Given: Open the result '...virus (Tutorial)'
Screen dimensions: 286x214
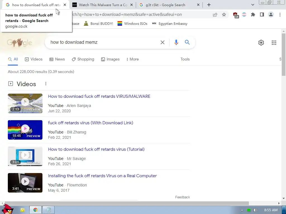Looking at the screenshot, I should (96, 149).
